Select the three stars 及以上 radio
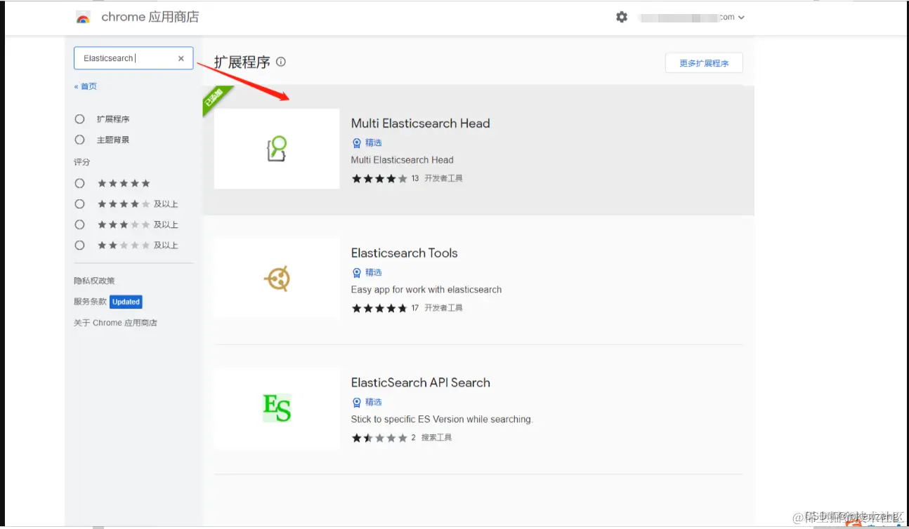This screenshot has width=909, height=529. (80, 225)
